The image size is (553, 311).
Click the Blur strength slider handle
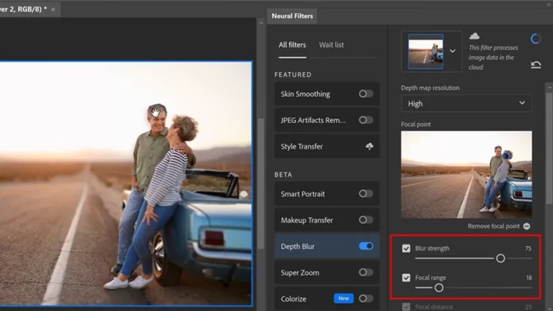point(501,259)
